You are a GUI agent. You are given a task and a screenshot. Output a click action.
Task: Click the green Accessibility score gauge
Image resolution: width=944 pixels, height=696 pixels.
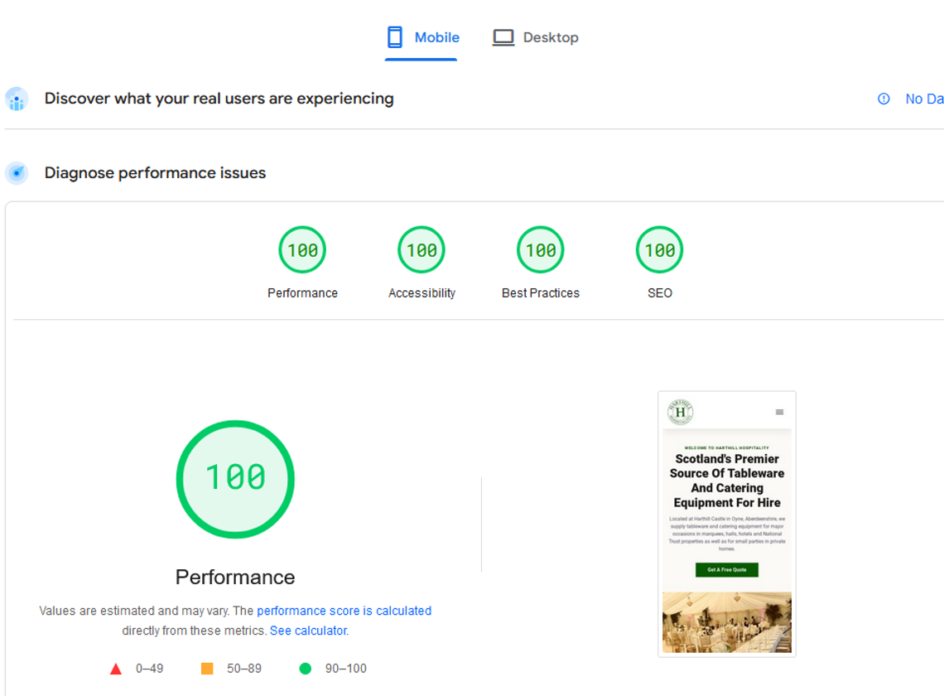tap(421, 249)
